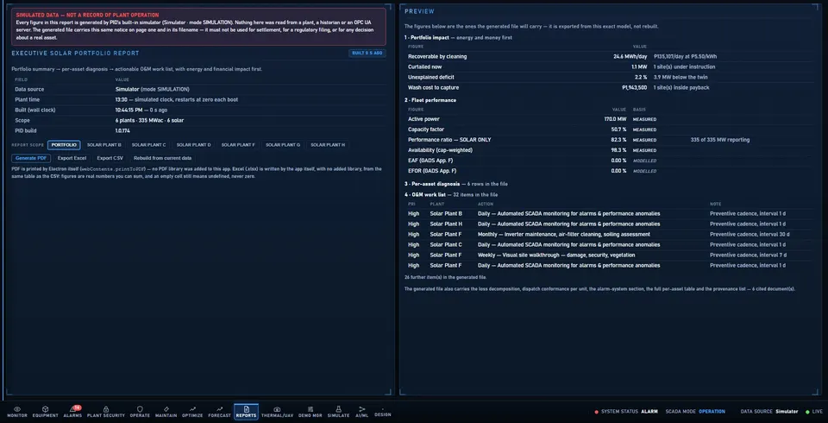The image size is (828, 423).
Task: Click the SCADA Mode Operation status
Action: pyautogui.click(x=695, y=412)
